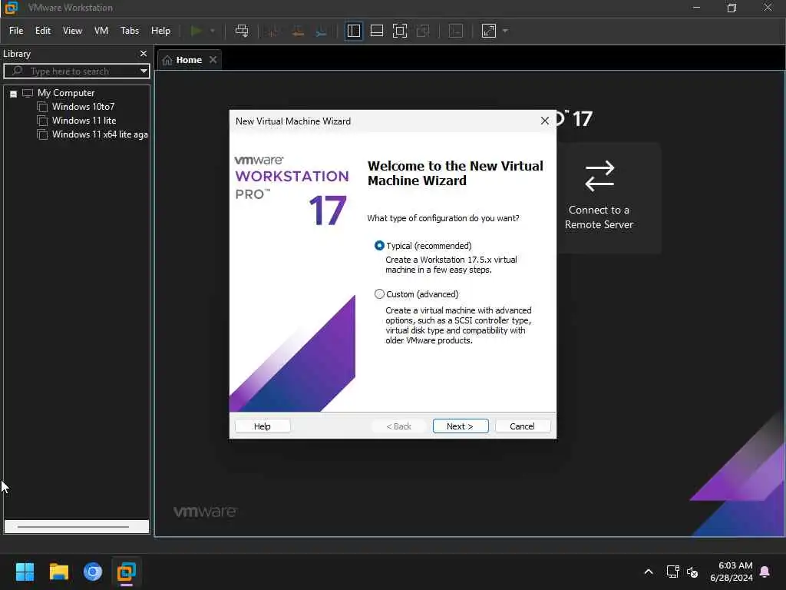Viewport: 786px width, 590px height.
Task: Click the Windows 10to7 VM icon
Action: (43, 107)
